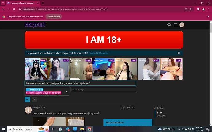This screenshot has height=132, width=212.
Task: Open the hamburger menu in site header
Action: pos(175,25)
